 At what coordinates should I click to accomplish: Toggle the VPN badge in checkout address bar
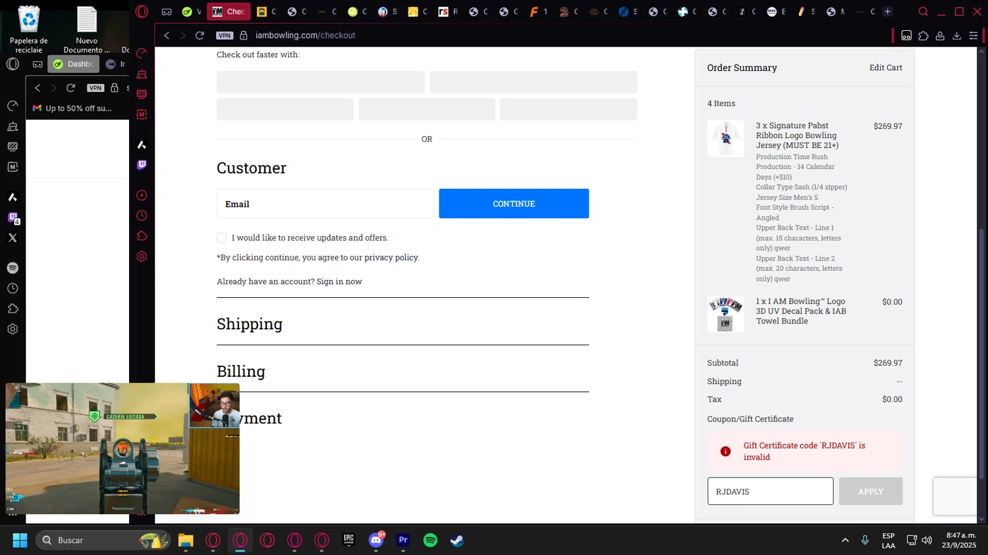[225, 36]
